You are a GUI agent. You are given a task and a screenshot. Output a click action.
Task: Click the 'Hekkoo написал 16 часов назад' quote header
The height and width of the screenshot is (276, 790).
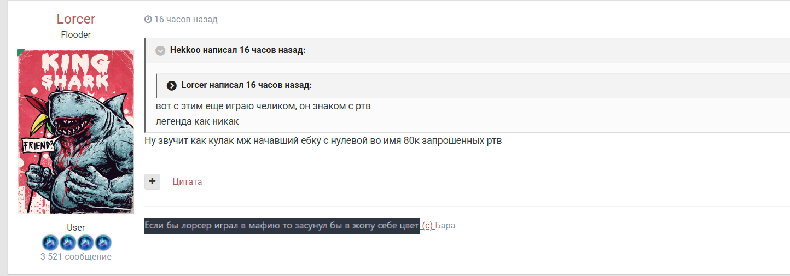(237, 50)
